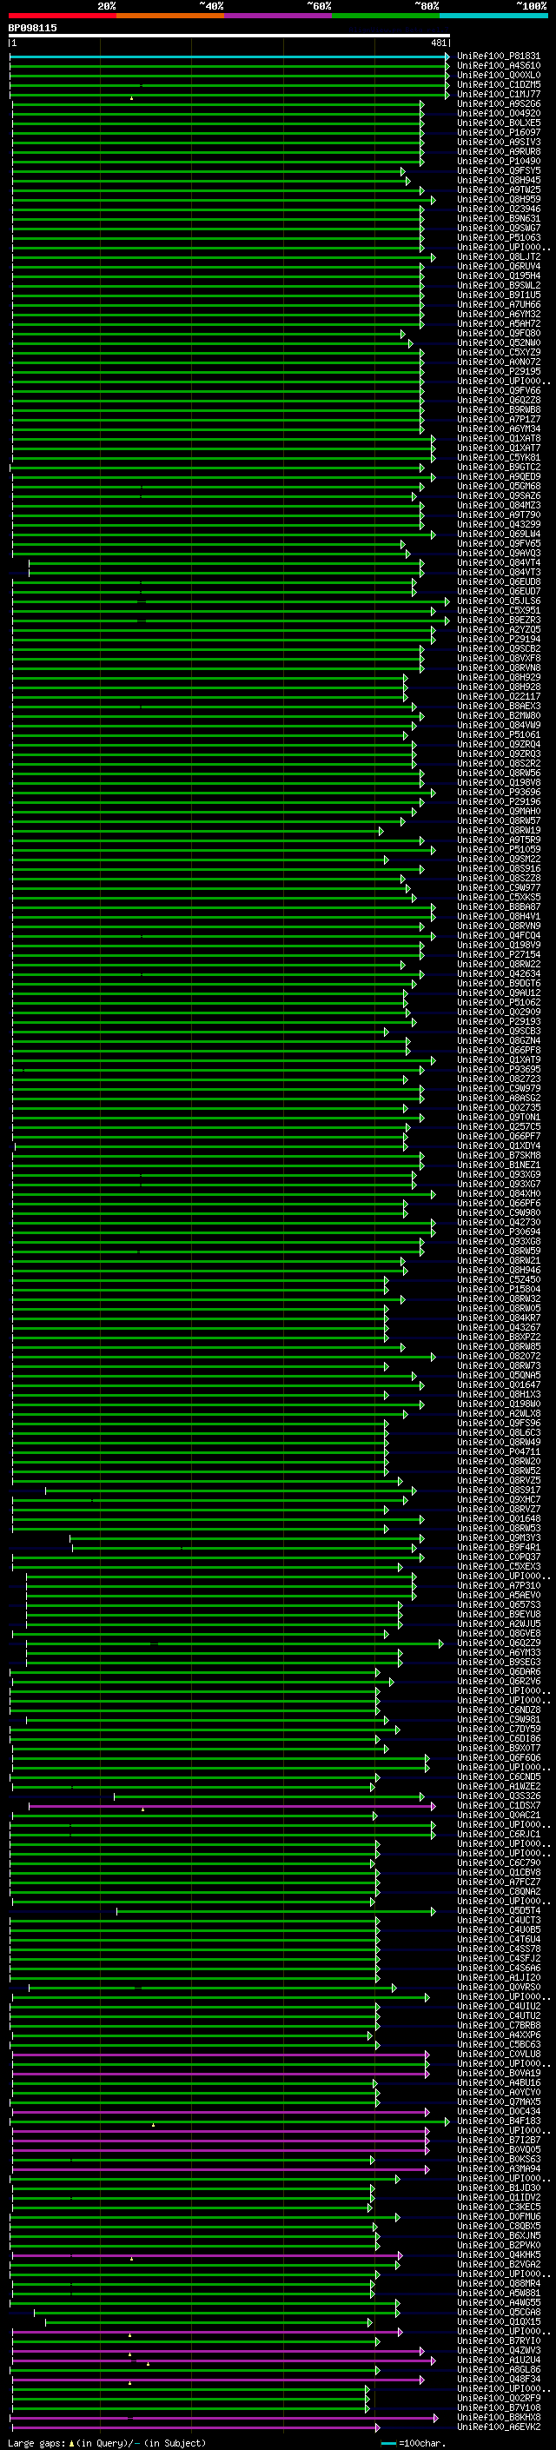Open UniRef100_Q8RW19 hit
Viewport: 556px width, 2450px height.
point(499,830)
